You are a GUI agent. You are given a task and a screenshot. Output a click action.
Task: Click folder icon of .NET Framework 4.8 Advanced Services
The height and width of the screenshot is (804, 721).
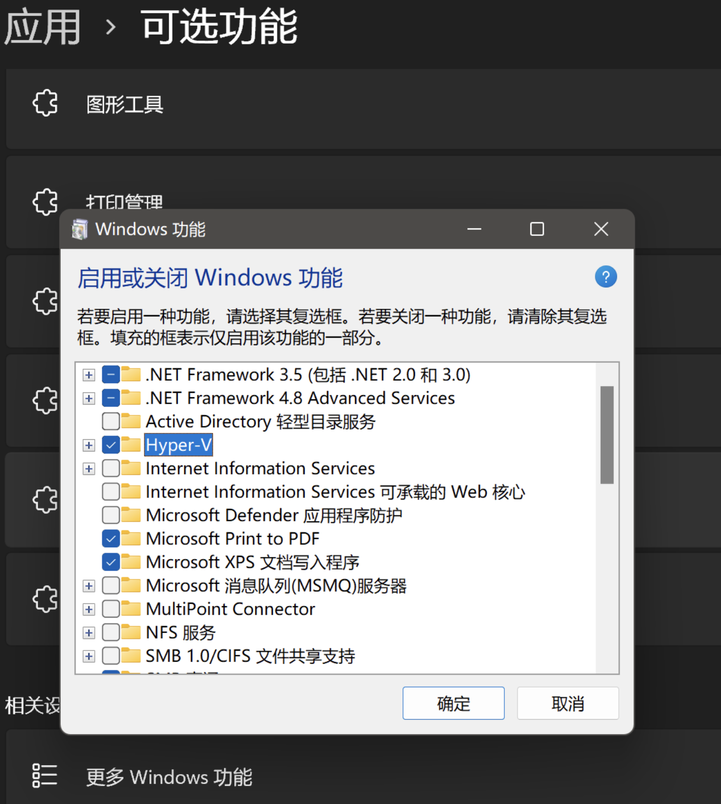[x=131, y=398]
